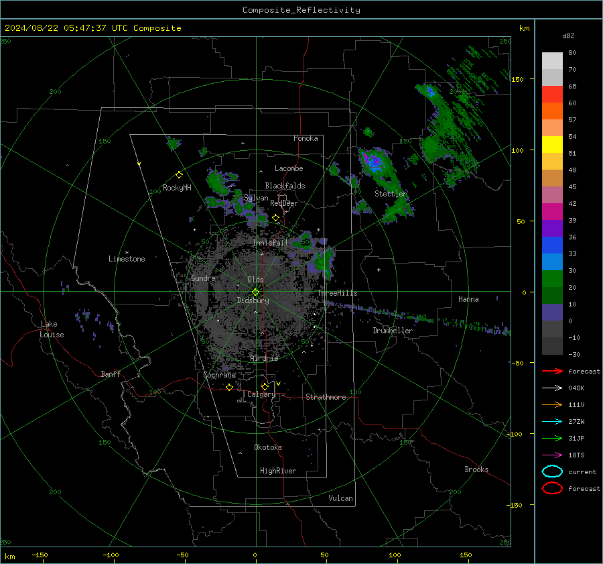Click the asterisk marker above Limestone label
Screen dimensions: 603x564
click(127, 253)
